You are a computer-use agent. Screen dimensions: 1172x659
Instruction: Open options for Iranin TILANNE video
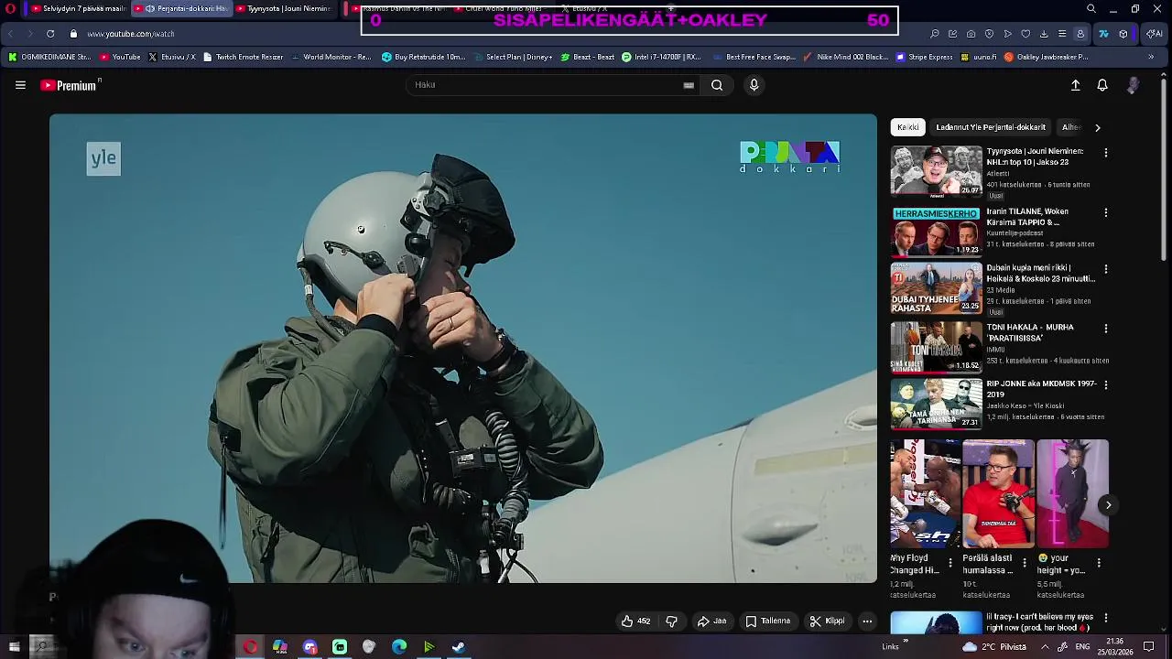pyautogui.click(x=1106, y=212)
